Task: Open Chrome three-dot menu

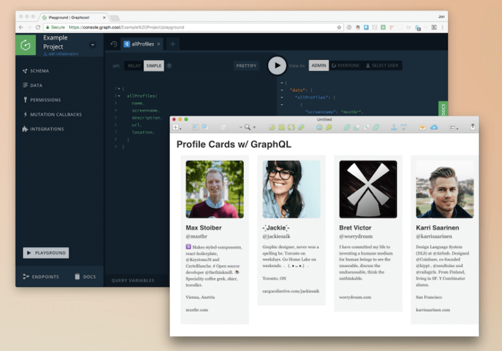Action: tap(442, 28)
